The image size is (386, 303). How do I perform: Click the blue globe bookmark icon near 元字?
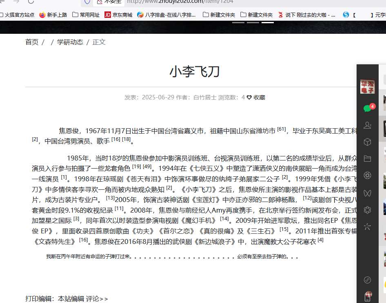(x=346, y=15)
